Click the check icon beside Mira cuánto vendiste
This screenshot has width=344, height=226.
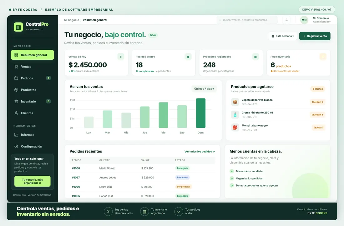(x=232, y=171)
